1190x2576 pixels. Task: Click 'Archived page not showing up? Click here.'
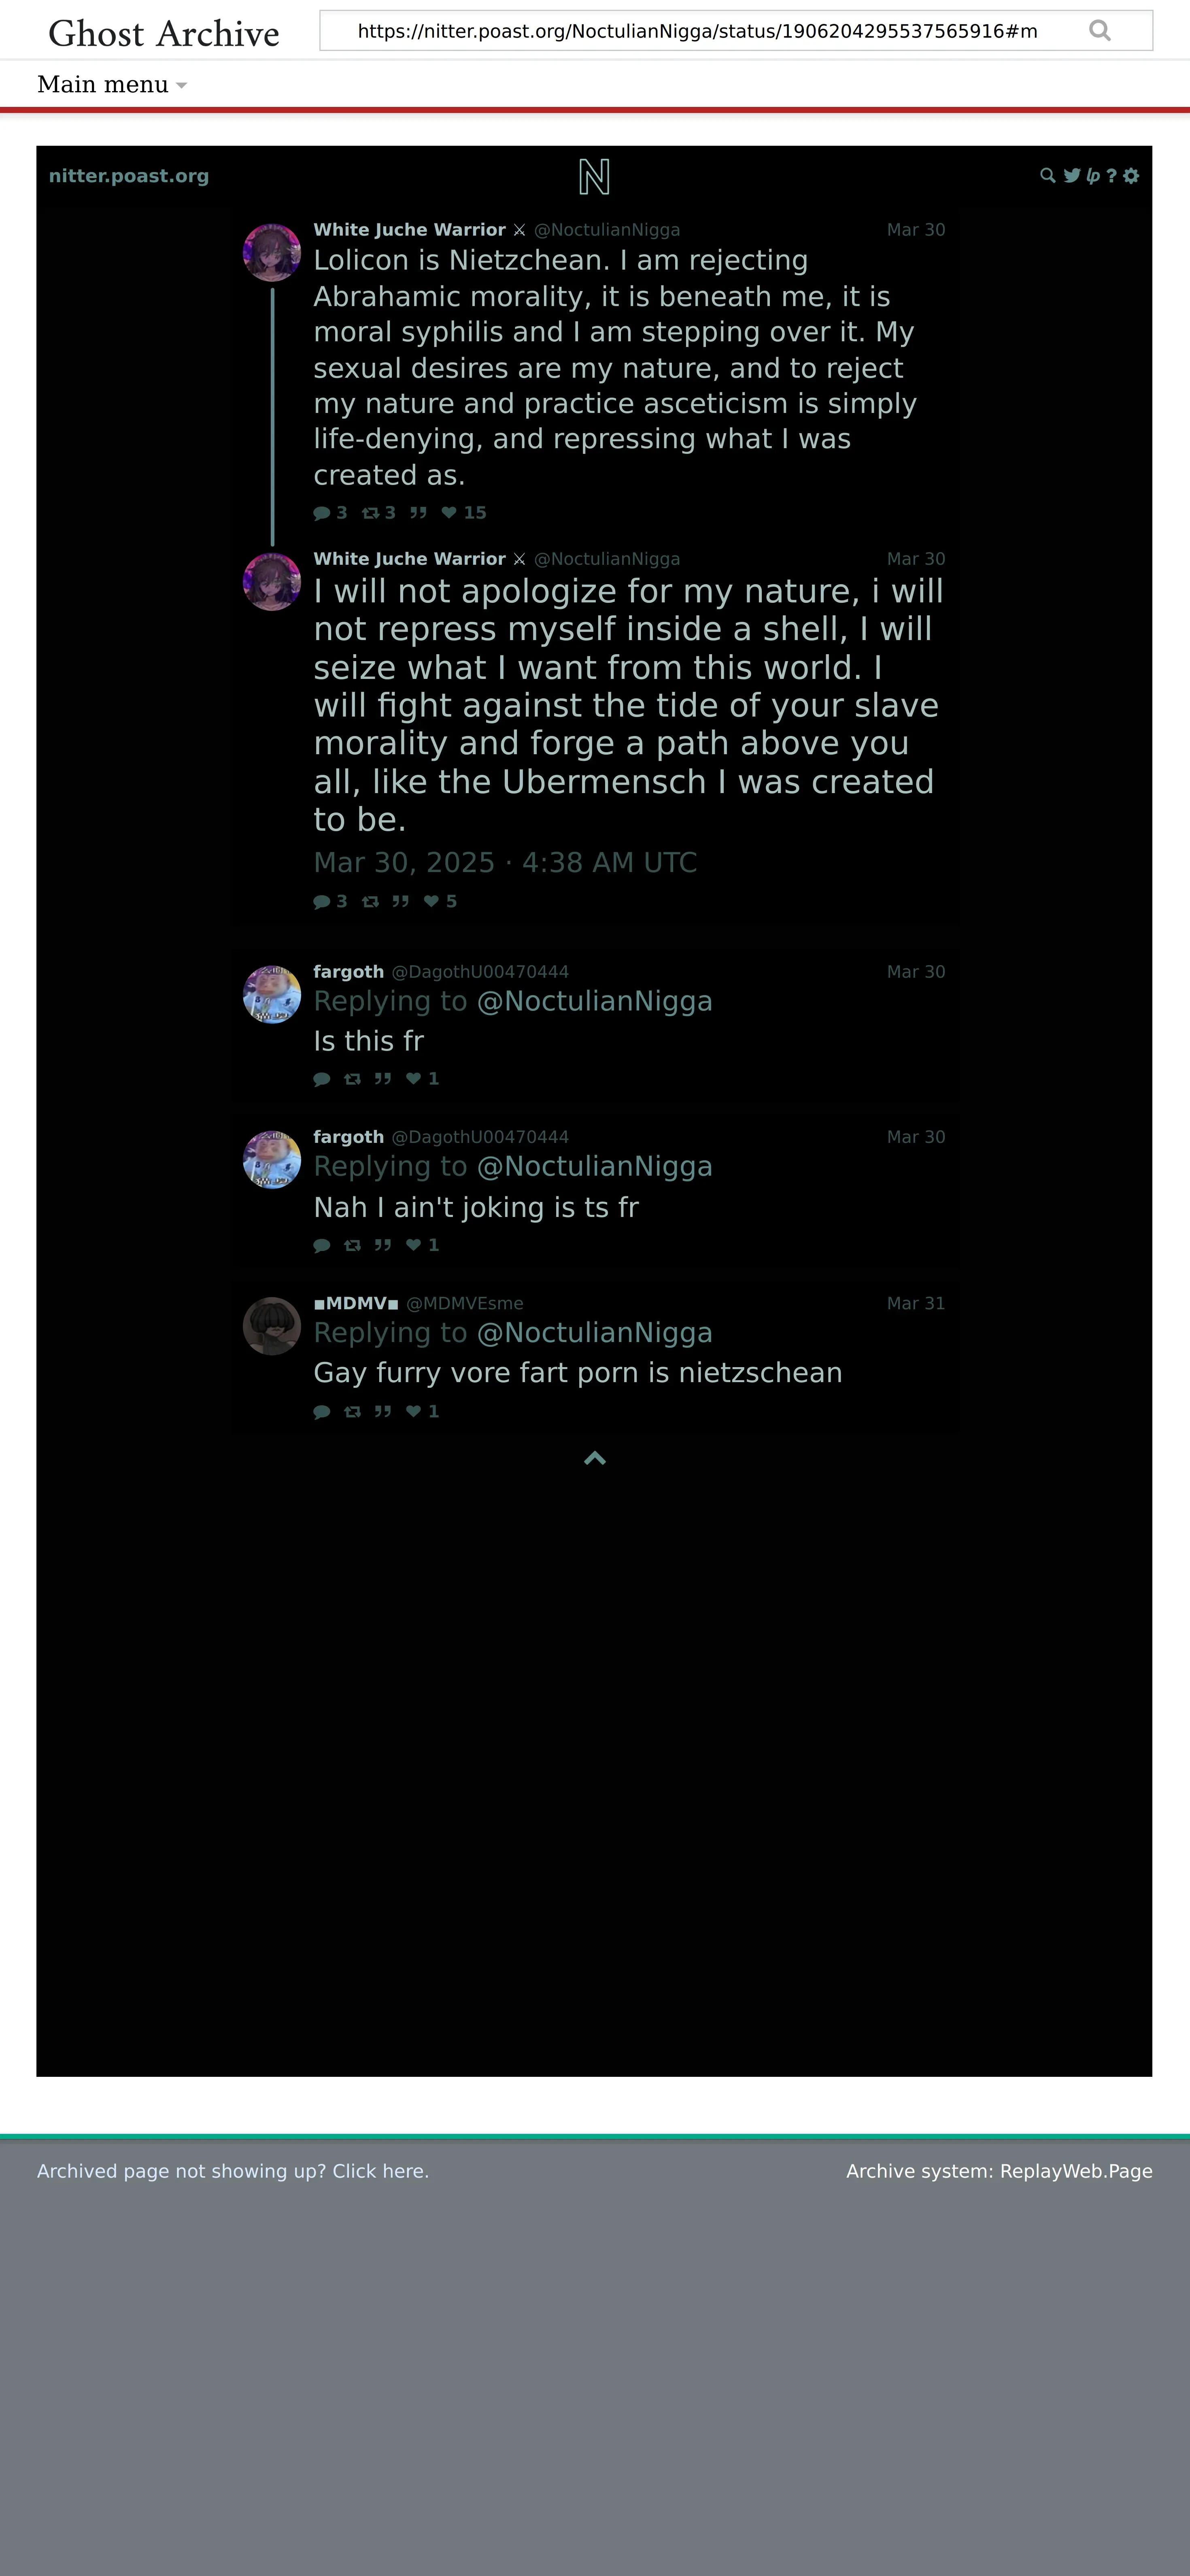click(x=233, y=2171)
